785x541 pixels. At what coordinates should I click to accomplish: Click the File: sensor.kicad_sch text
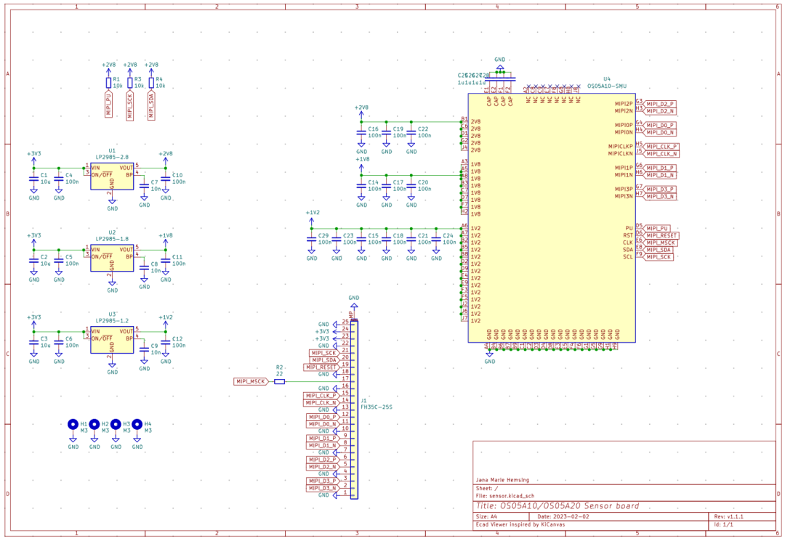[x=504, y=496]
